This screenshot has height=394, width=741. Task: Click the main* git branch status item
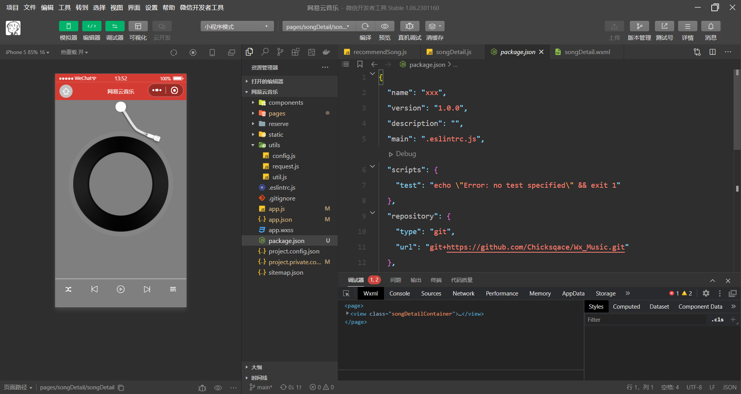pyautogui.click(x=261, y=387)
